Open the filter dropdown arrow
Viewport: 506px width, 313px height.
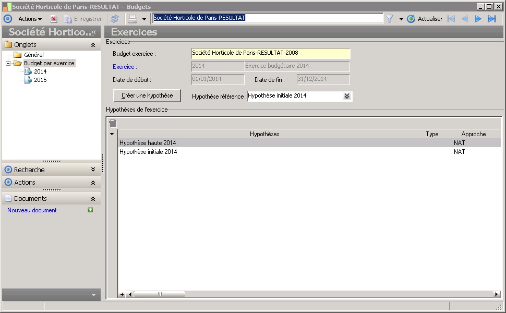401,19
